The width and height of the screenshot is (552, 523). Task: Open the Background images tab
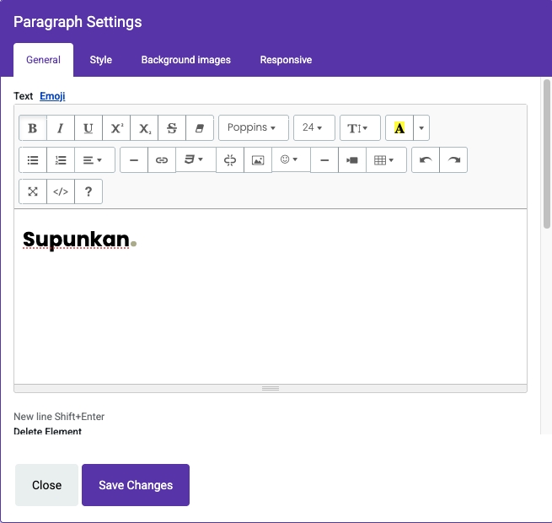pos(185,60)
